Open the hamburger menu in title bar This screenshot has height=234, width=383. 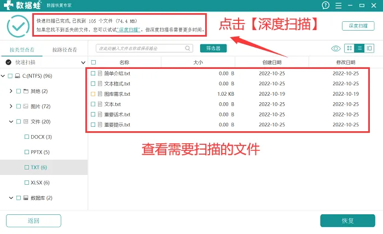pyautogui.click(x=338, y=5)
